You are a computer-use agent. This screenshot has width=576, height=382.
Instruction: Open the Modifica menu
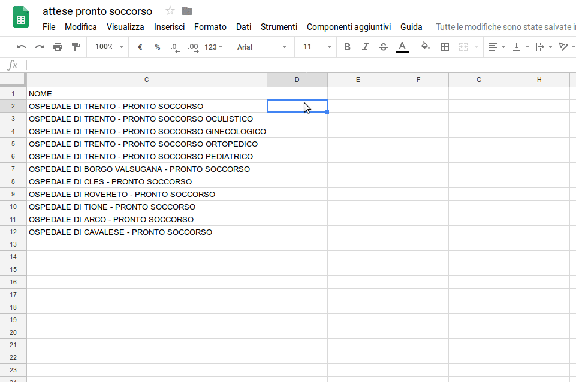[x=81, y=27]
